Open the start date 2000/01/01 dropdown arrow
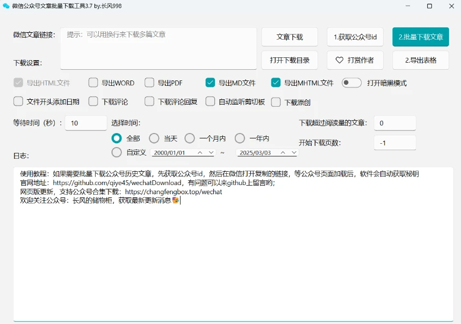This screenshot has height=324, width=461. 210,153
